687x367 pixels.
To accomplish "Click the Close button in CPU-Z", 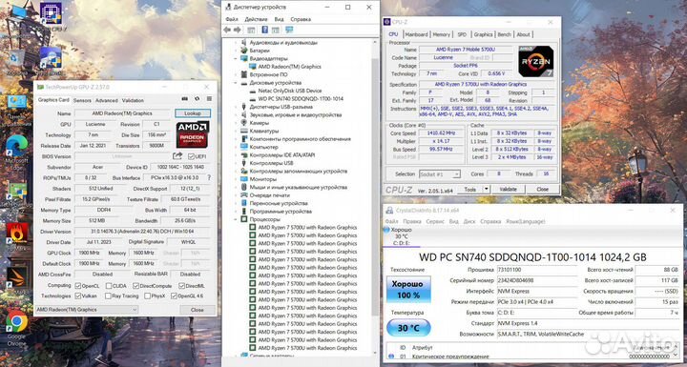I will 542,189.
